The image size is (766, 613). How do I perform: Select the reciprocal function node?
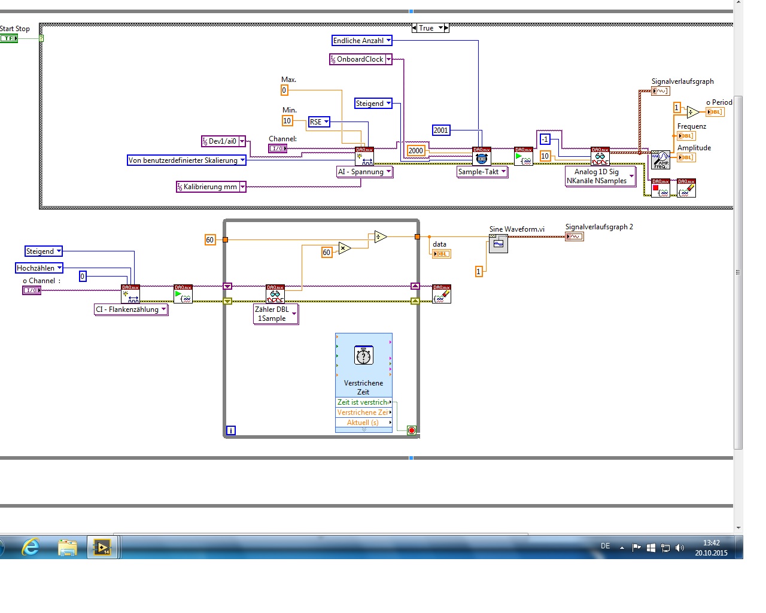[x=693, y=112]
